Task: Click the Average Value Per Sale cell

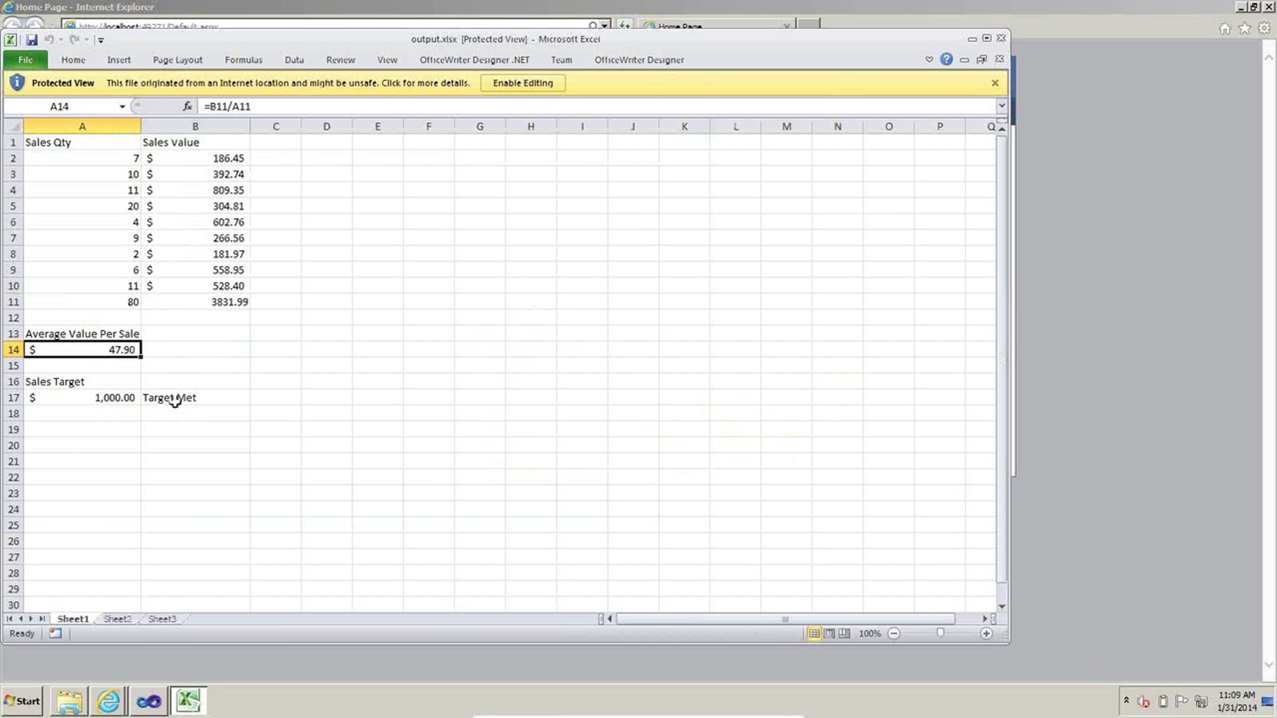Action: pyautogui.click(x=82, y=333)
